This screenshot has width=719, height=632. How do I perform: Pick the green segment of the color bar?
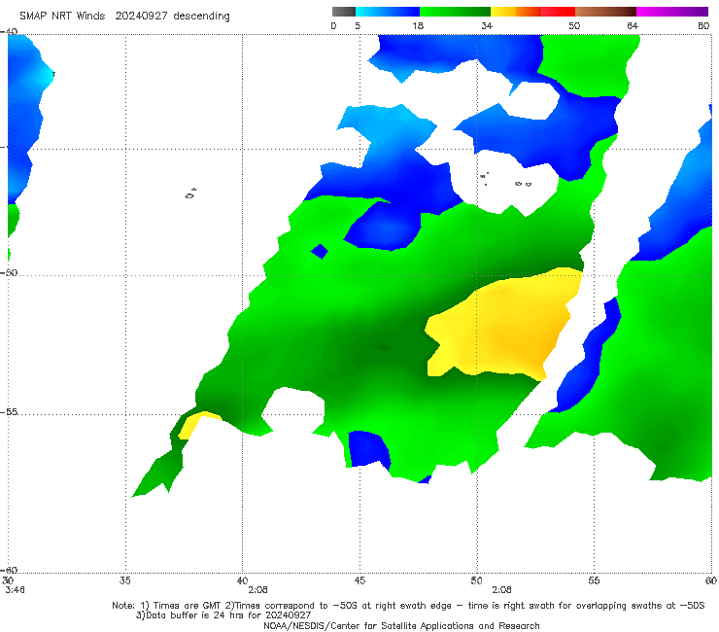tap(455, 12)
